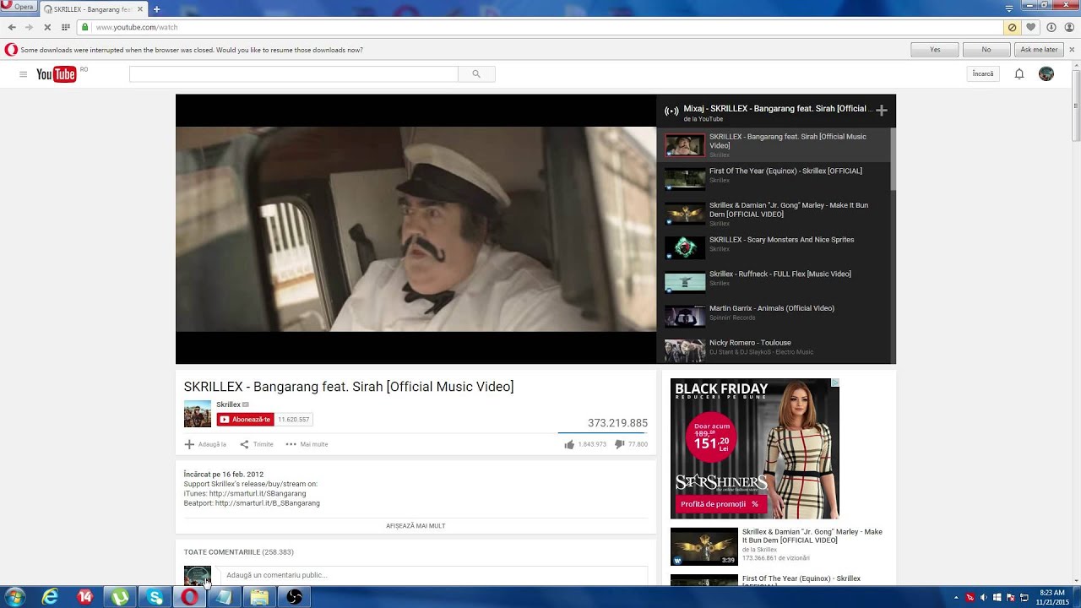
Task: Play Martin Garrix - Animals playlist entry
Action: (x=775, y=317)
